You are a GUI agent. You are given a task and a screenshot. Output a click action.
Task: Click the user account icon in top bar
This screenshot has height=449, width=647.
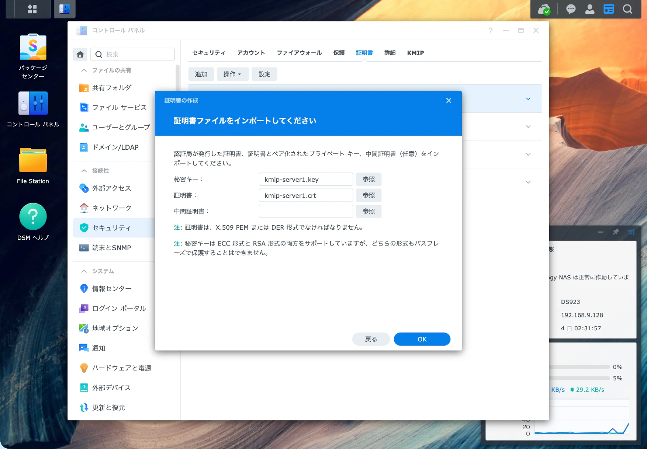coord(590,8)
